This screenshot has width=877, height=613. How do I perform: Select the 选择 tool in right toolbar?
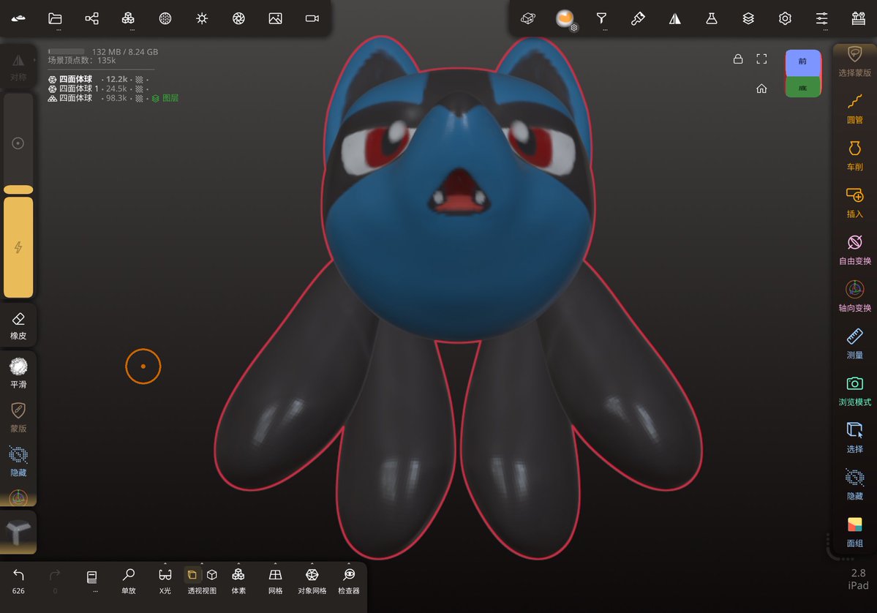pos(854,437)
